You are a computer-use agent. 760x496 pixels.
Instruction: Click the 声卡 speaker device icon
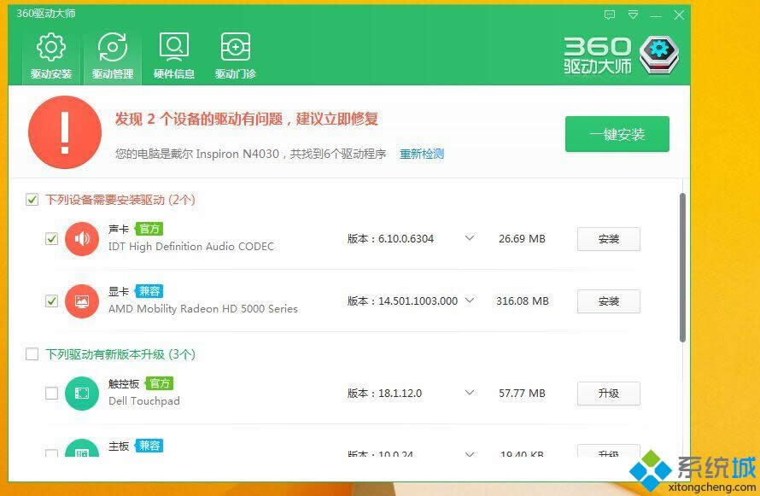point(82,239)
